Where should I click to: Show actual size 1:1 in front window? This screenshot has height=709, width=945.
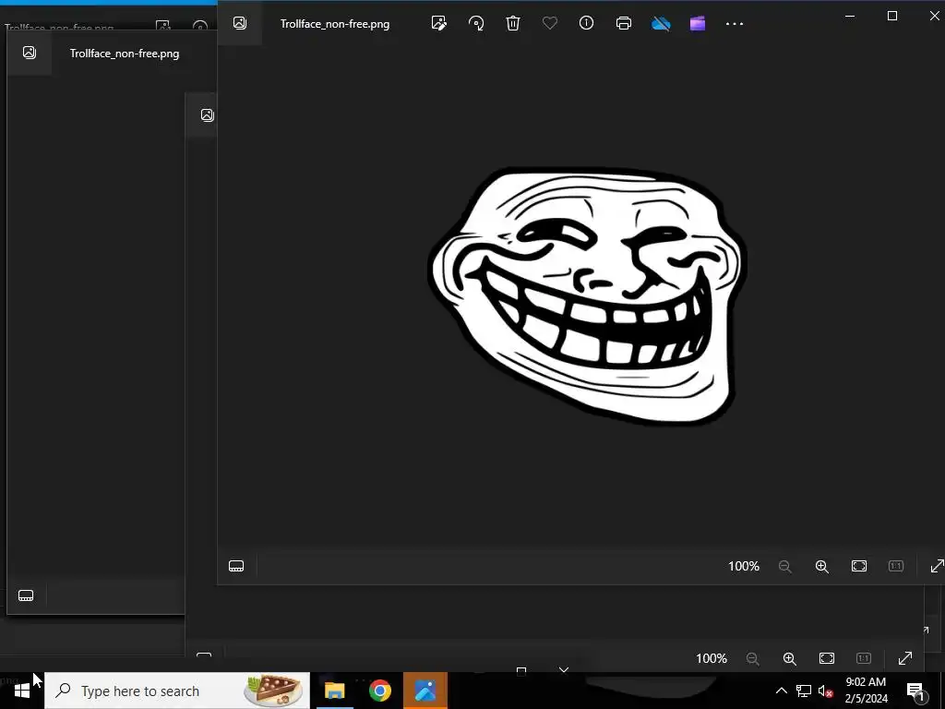click(896, 566)
